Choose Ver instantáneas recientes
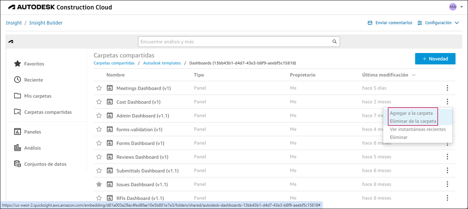Image resolution: width=468 pixels, height=209 pixels. [x=418, y=129]
